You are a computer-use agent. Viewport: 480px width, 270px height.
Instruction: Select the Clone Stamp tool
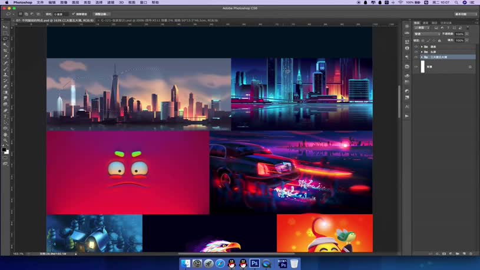tap(5, 75)
